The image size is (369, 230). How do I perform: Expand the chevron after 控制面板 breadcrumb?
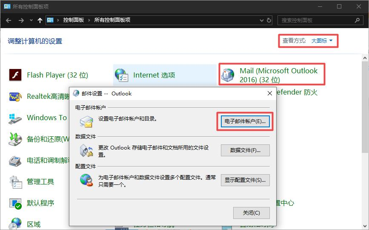tap(89, 20)
